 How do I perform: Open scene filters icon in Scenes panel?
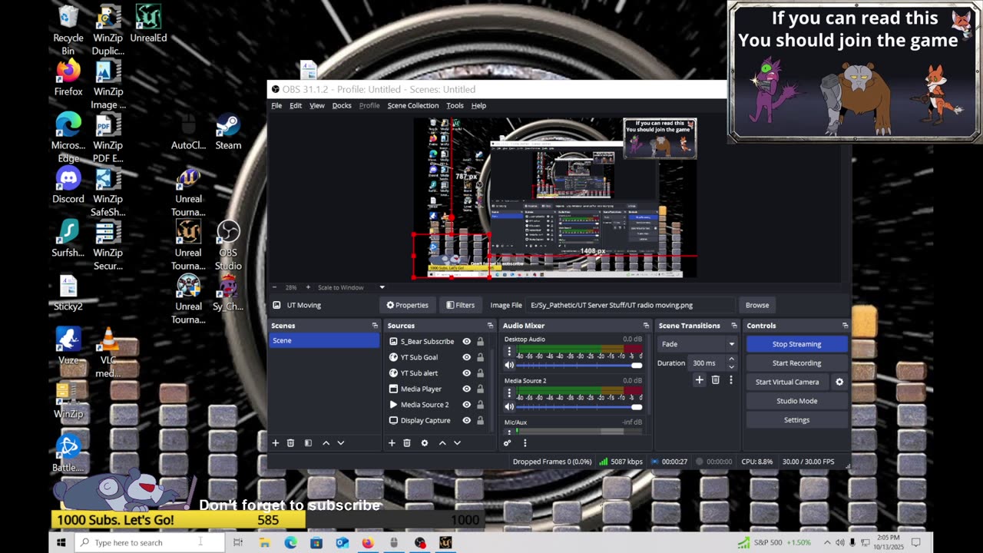(308, 442)
